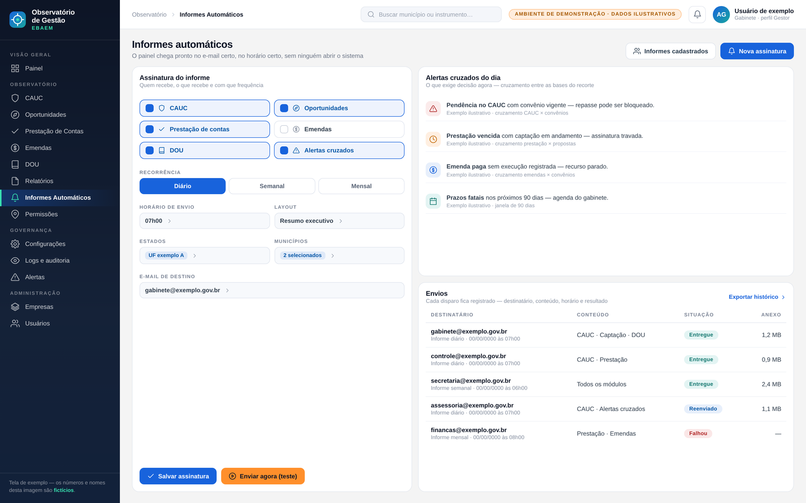Screen dimensions: 806x503
Task: Click the Observatório de Gestão logo icon
Action: (x=18, y=20)
